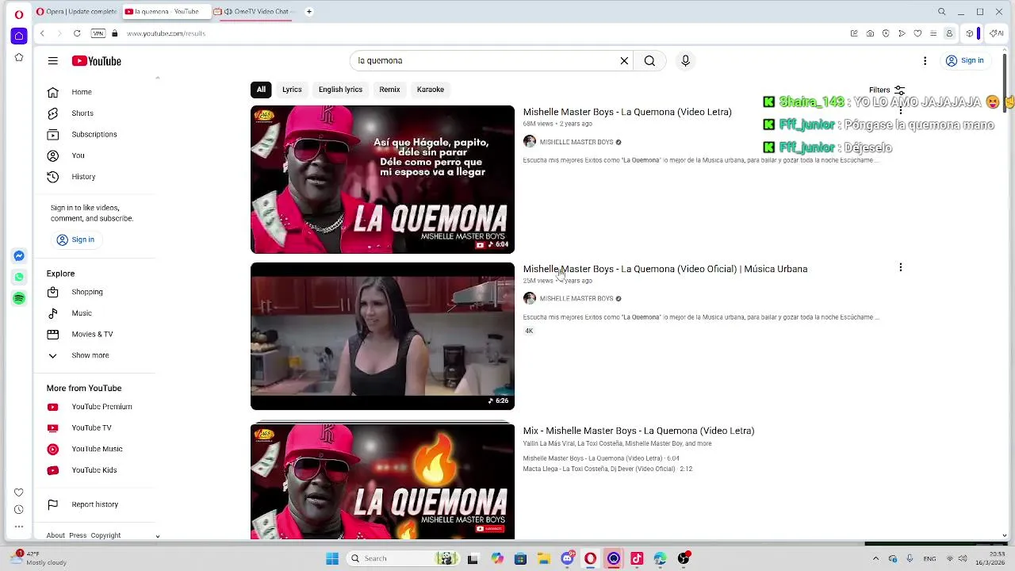Open the Copyright footer link
Image resolution: width=1015 pixels, height=571 pixels.
tap(105, 535)
